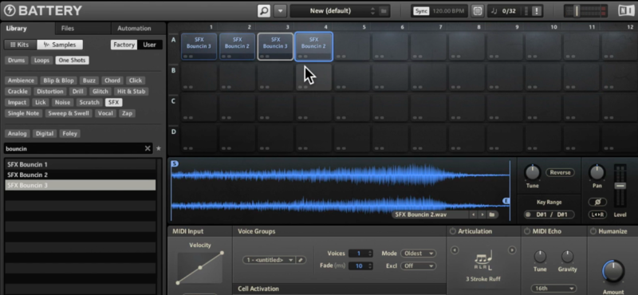Toggle the One Shots type filter
This screenshot has height=295, width=638.
coord(72,61)
